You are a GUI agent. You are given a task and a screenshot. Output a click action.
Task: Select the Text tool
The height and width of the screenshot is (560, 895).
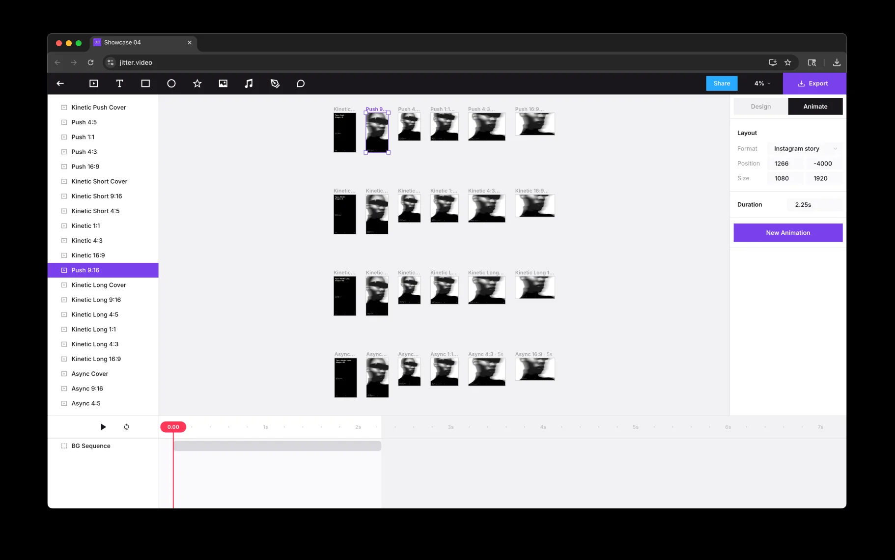point(119,84)
